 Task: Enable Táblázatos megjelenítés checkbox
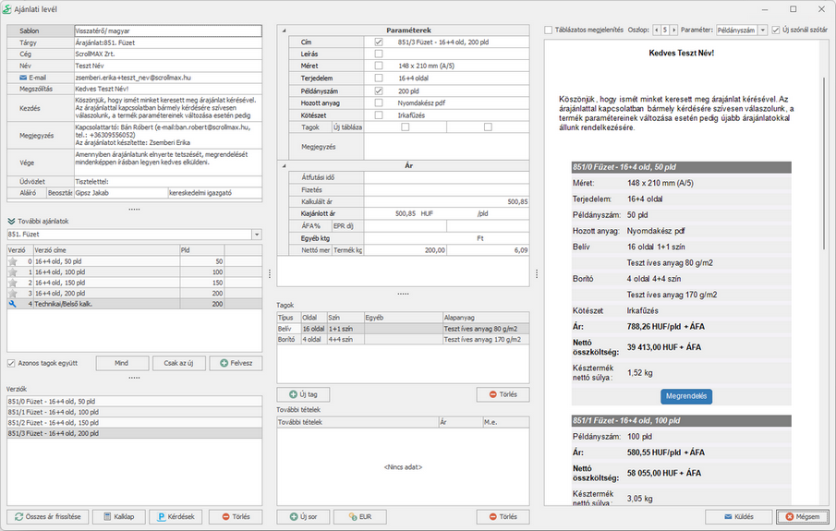549,30
